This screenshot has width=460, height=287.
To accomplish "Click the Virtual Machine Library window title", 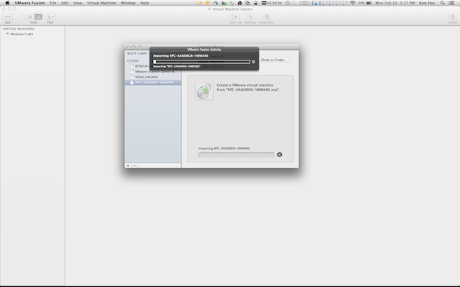I will 232,9.
